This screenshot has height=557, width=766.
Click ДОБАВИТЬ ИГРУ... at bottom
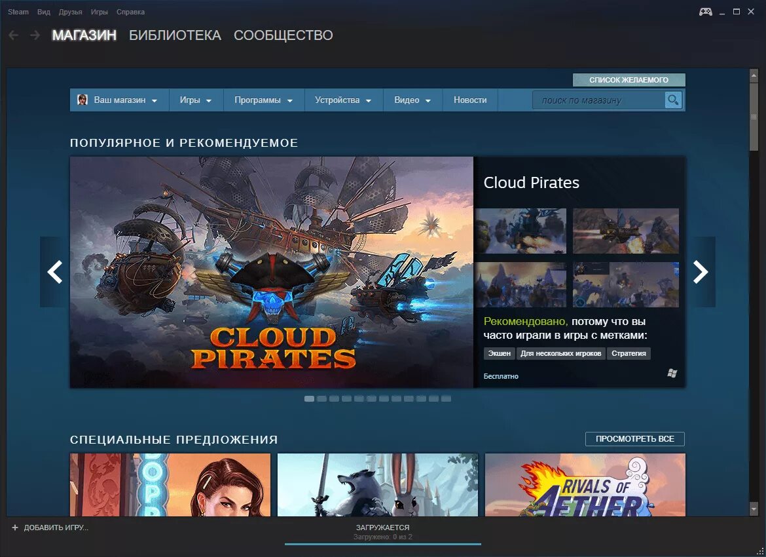(56, 528)
